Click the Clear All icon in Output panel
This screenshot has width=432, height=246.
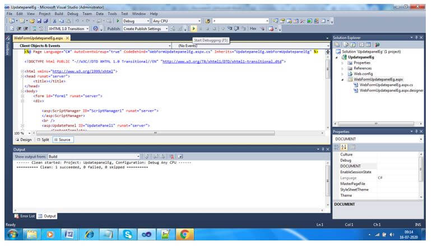point(172,157)
